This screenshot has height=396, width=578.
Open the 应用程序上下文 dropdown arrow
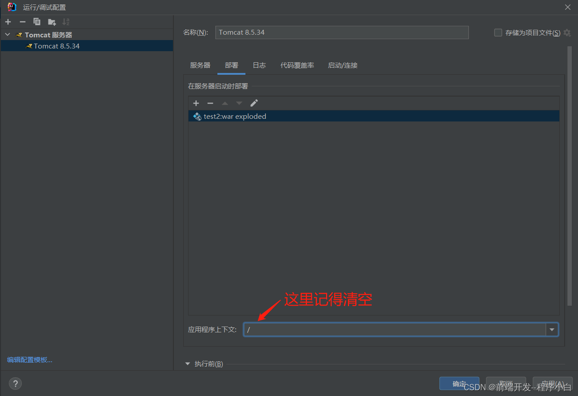552,329
